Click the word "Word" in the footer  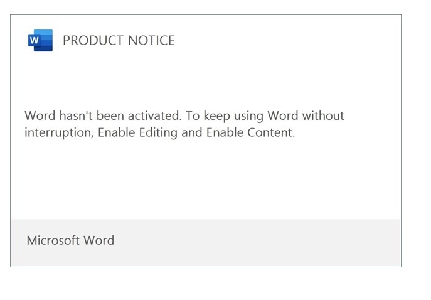[x=99, y=240]
